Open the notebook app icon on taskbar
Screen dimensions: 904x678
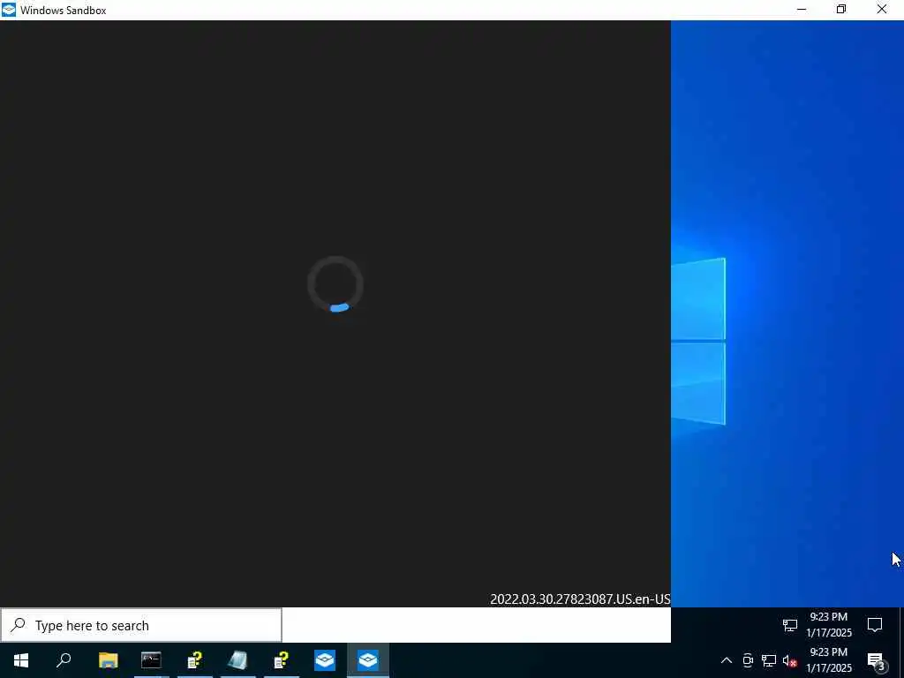[237, 660]
